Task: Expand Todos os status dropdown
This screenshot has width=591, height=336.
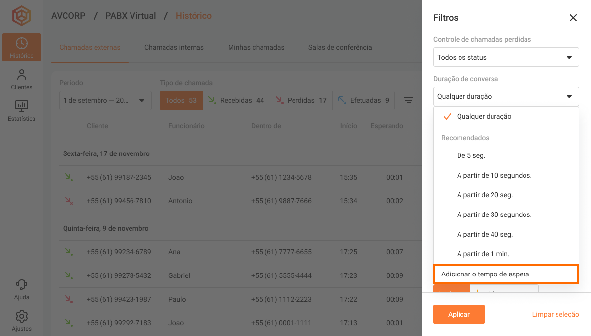Action: pos(506,57)
